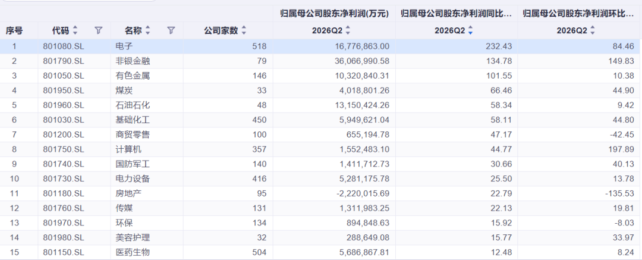Click net profit value 655,194.78
Viewport: 642px width, 260px height.
tap(368, 134)
